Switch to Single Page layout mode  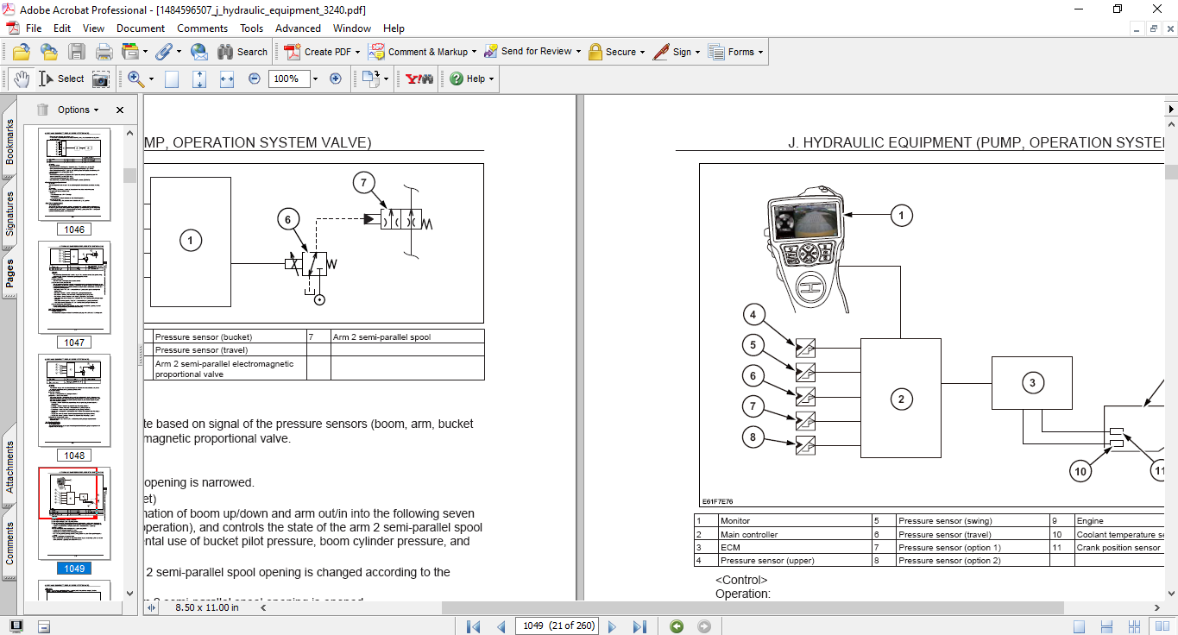click(x=1079, y=626)
